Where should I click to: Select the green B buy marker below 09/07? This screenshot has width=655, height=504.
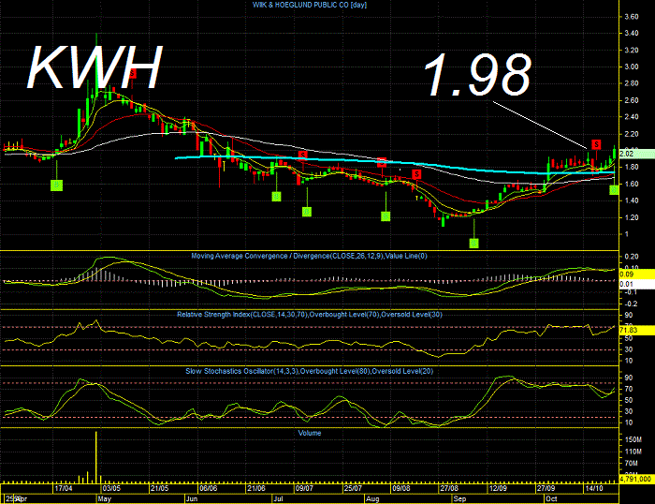pyautogui.click(x=307, y=212)
